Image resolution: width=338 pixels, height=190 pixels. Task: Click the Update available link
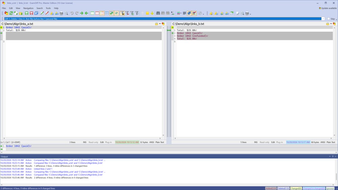(x=328, y=8)
